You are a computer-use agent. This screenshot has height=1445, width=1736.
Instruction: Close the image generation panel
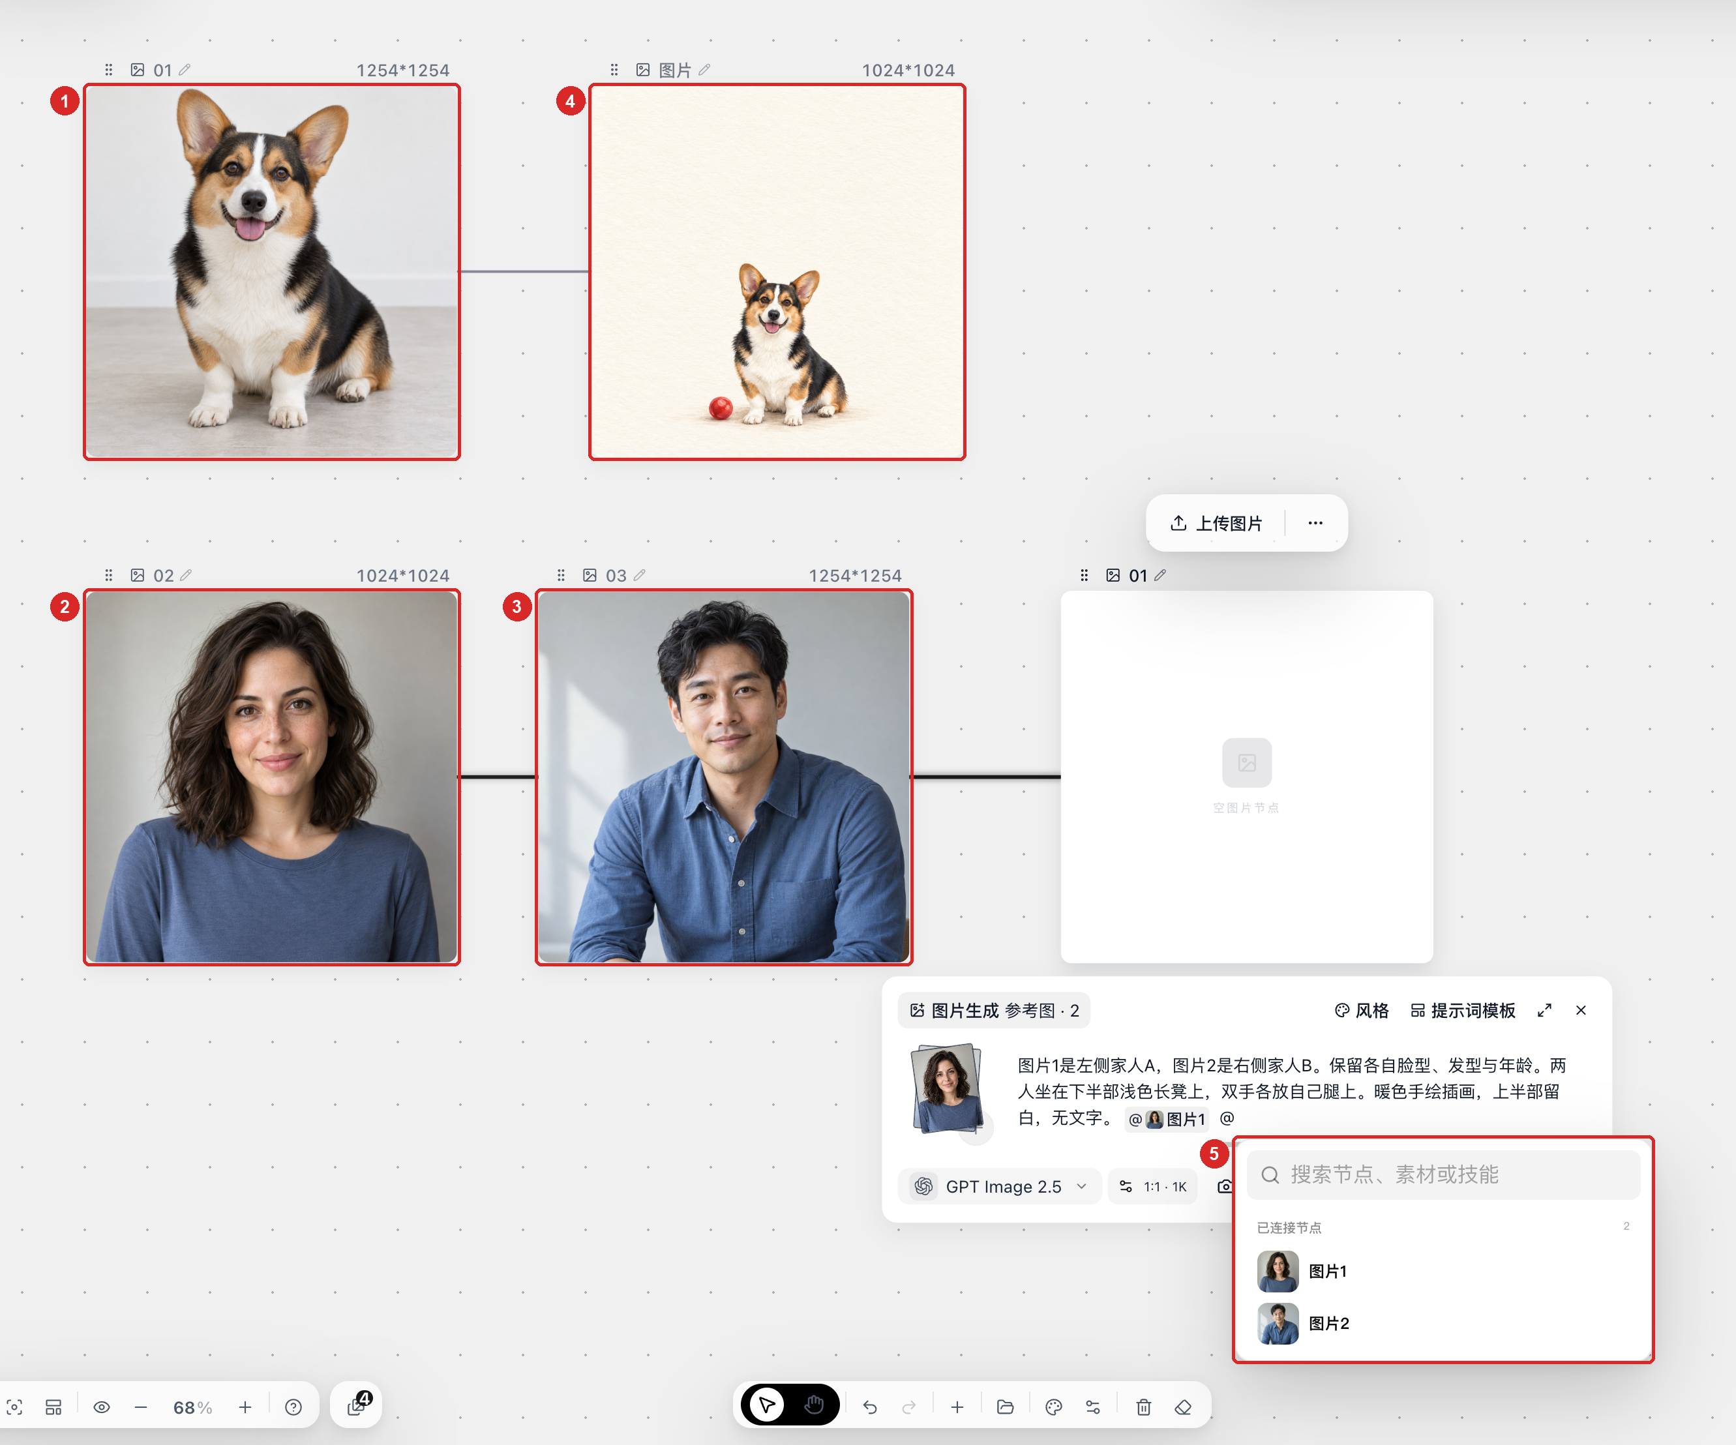click(x=1581, y=1010)
